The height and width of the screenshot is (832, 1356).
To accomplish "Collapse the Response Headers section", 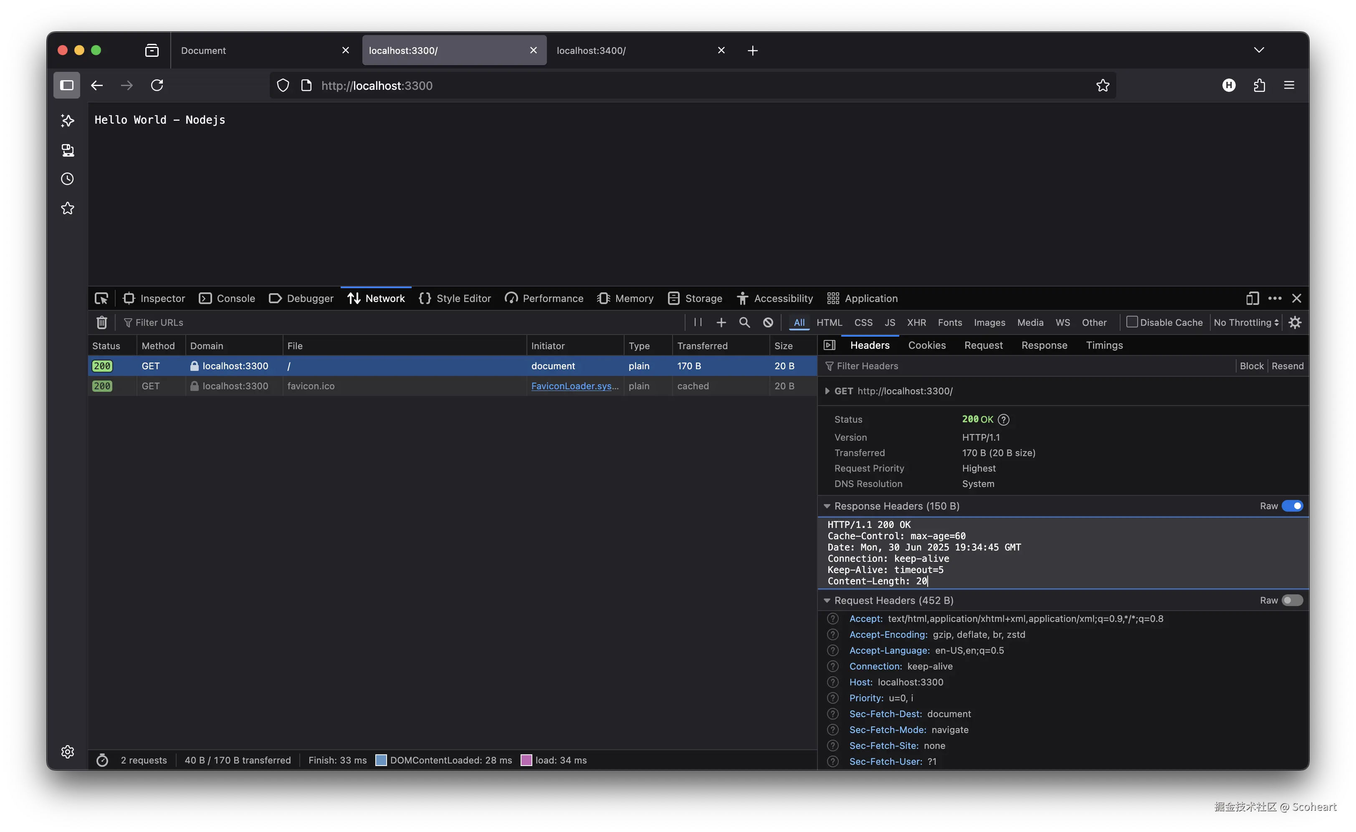I will pyautogui.click(x=827, y=506).
